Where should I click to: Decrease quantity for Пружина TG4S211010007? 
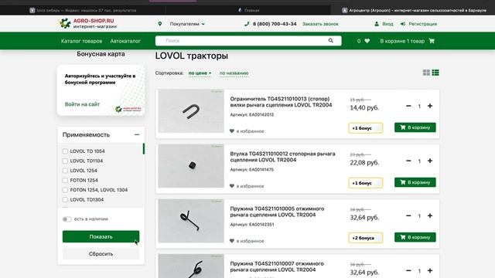point(408,270)
